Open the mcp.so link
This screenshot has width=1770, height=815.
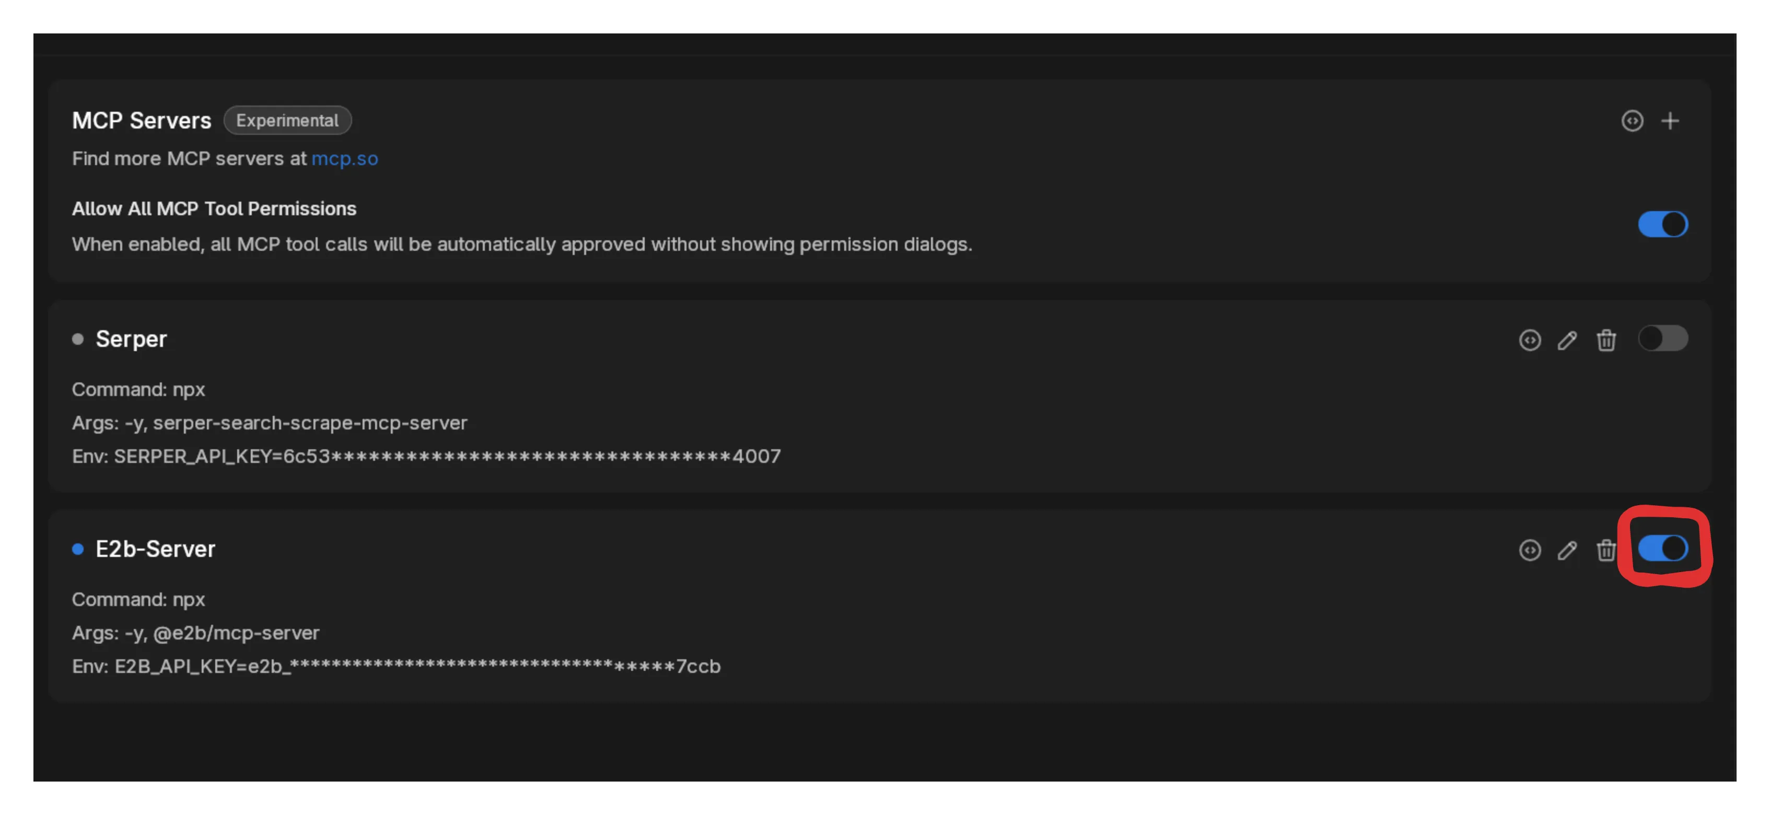click(345, 159)
